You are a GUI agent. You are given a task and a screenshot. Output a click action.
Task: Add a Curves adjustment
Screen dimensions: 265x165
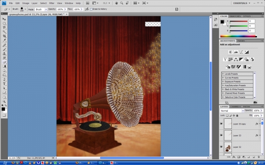click(241, 52)
